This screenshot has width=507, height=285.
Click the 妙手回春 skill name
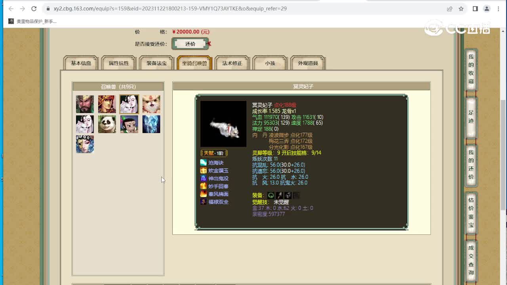pos(218,186)
